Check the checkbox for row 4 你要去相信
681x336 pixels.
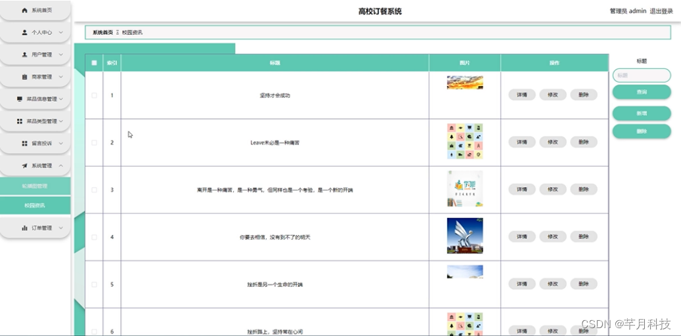pyautogui.click(x=94, y=238)
